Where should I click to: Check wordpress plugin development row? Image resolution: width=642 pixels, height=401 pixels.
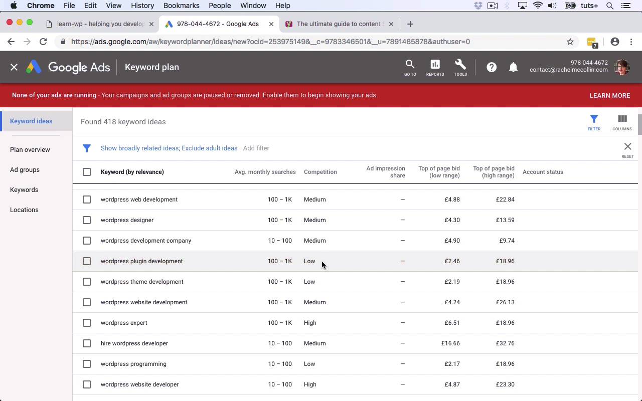(x=87, y=261)
